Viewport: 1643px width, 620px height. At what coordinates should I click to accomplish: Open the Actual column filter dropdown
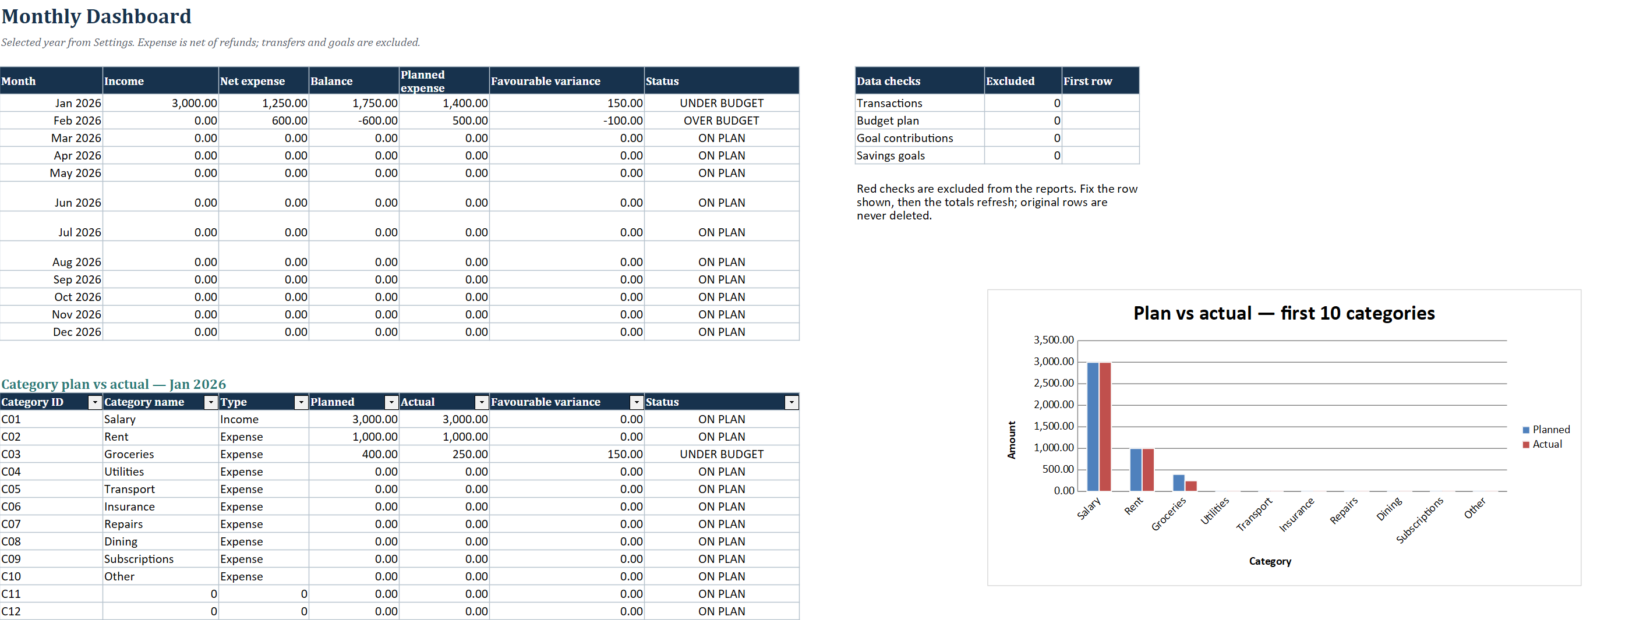coord(482,402)
